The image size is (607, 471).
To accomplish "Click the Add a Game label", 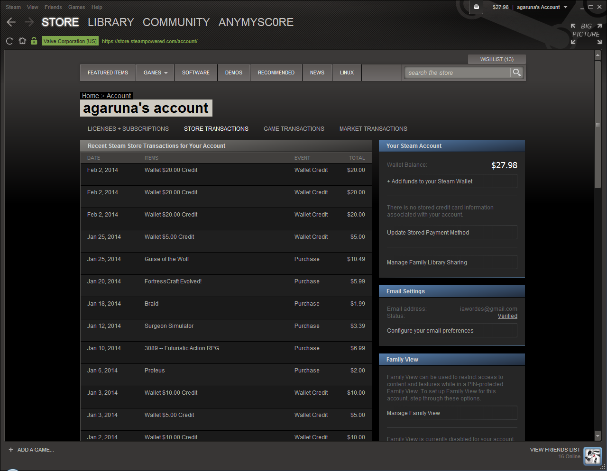I will coord(36,450).
